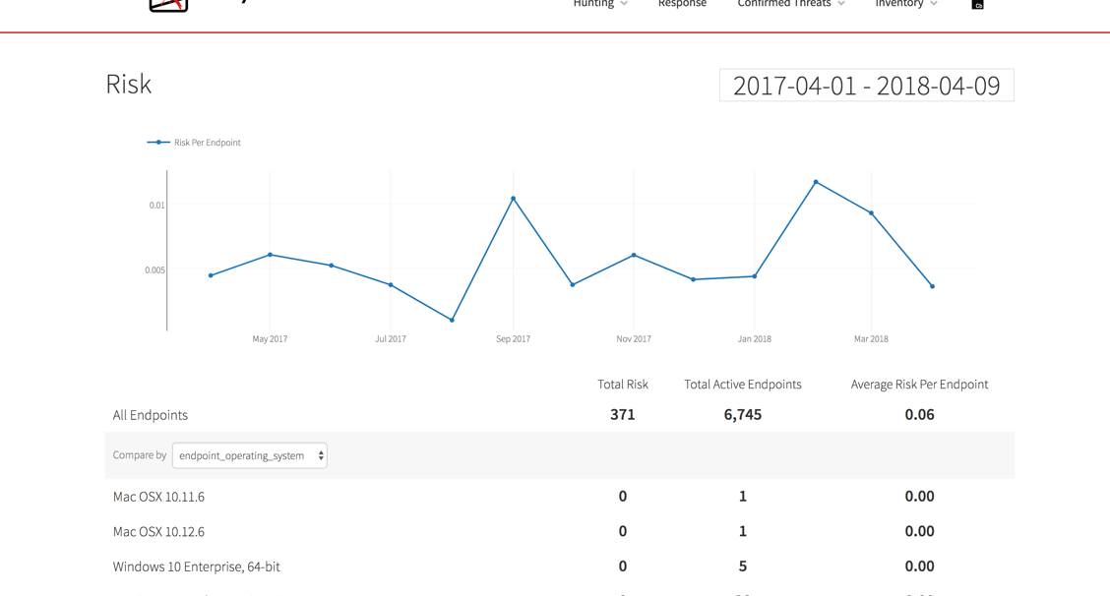Expand the Confirmed Threats dropdown chevron
Viewport: 1110px width, 596px height.
pyautogui.click(x=841, y=5)
